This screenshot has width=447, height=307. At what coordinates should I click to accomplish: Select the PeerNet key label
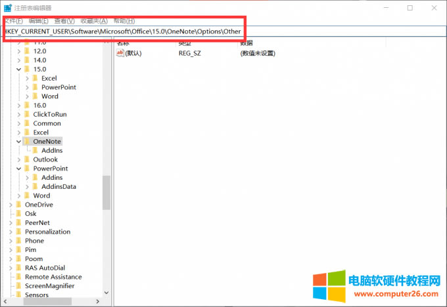pyautogui.click(x=37, y=222)
